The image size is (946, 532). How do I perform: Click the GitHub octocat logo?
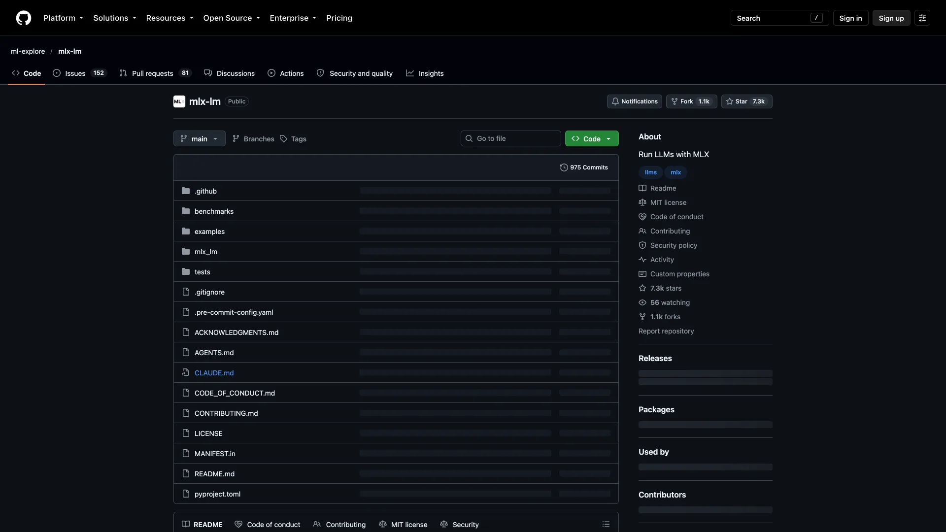click(24, 18)
